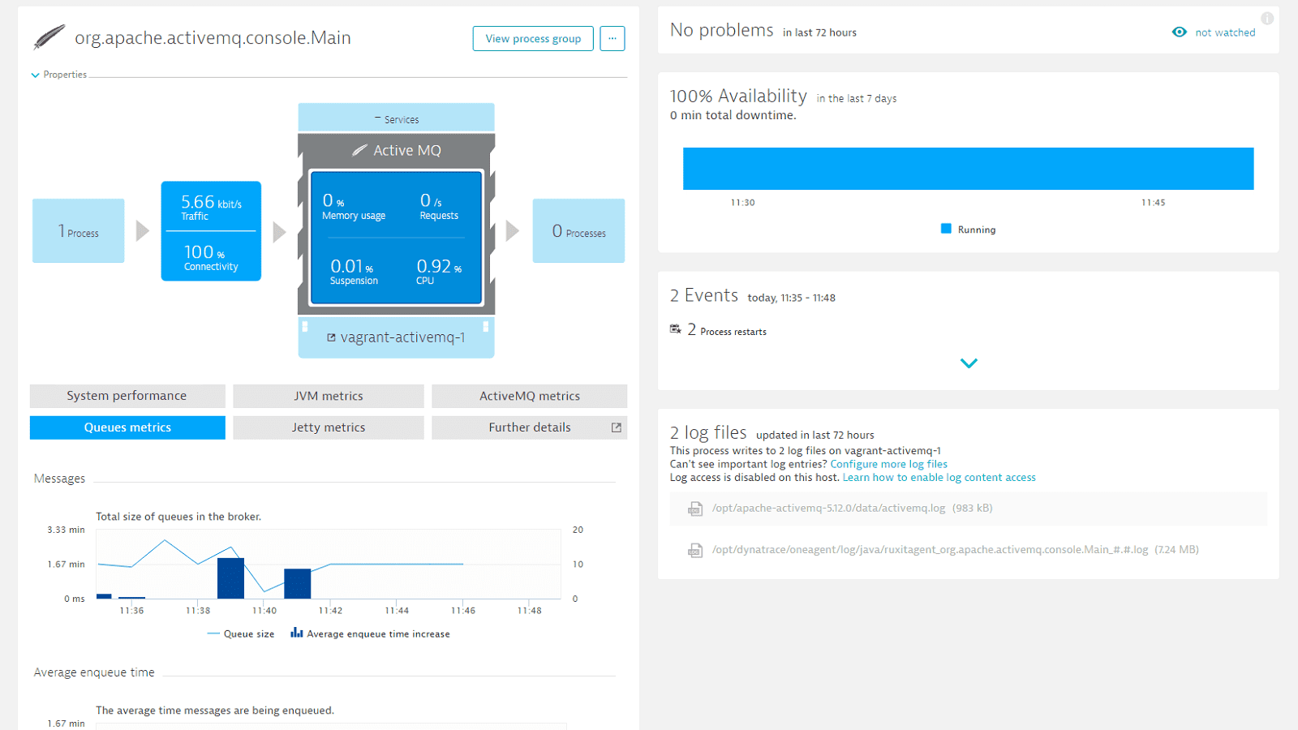Open the activemq.log file entry
This screenshot has height=730, width=1298.
pos(969,509)
